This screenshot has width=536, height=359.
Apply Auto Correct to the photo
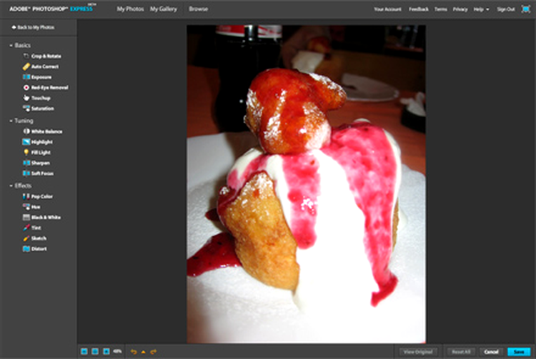(44, 66)
